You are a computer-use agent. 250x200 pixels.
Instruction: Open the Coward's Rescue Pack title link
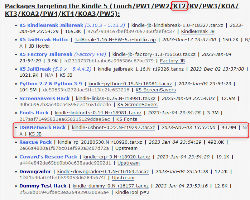[48, 157]
